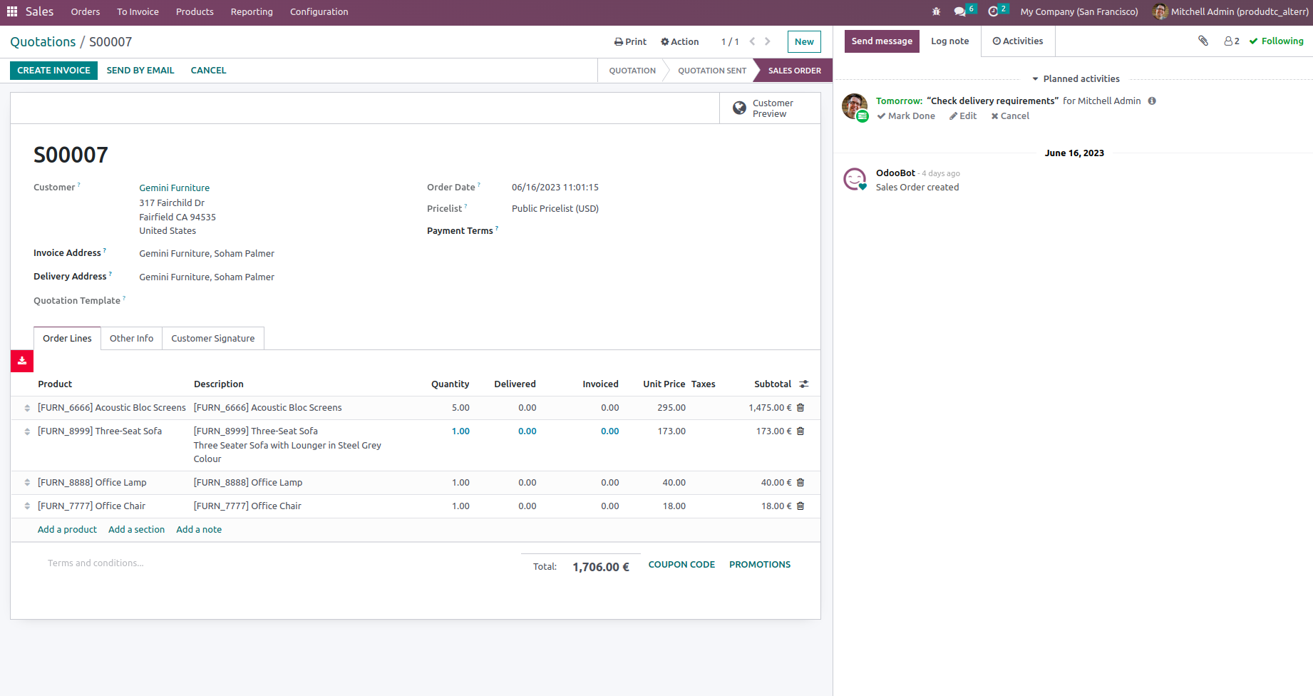1313x696 pixels.
Task: Open the apps grid menu icon
Action: (x=12, y=11)
